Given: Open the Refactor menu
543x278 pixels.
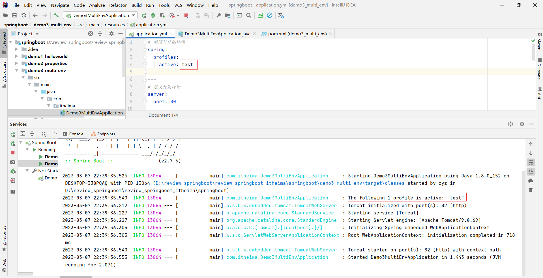Looking at the screenshot, I should (x=118, y=5).
